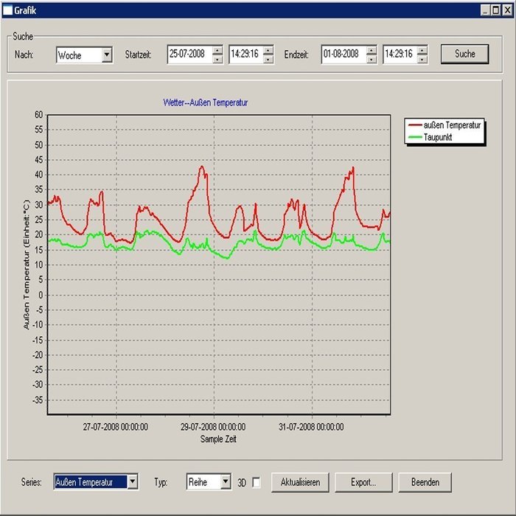Viewport: 516px width, 516px height.
Task: Click the green Taupunkt legend entry
Action: 430,137
